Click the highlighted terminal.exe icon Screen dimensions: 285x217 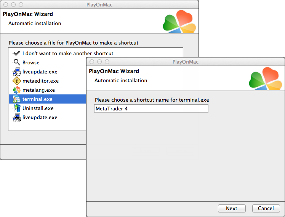(16, 99)
